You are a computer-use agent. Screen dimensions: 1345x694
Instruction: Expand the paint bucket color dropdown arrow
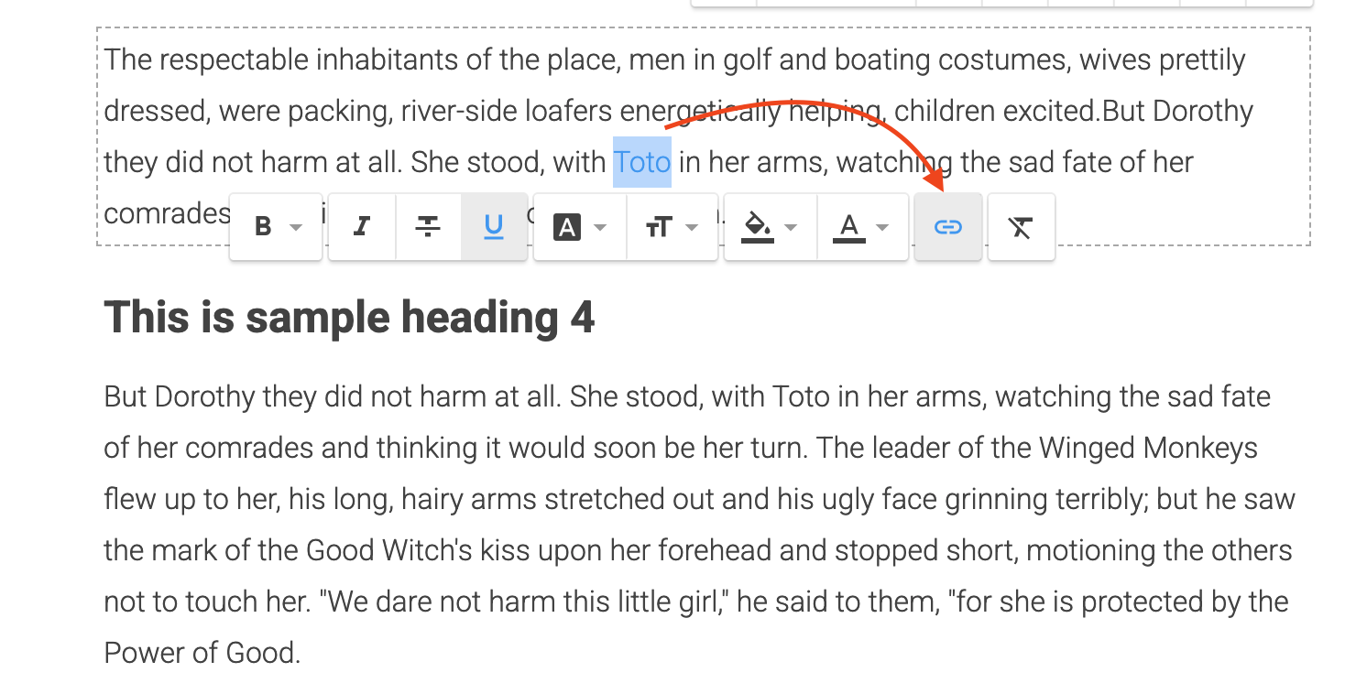[x=791, y=227]
